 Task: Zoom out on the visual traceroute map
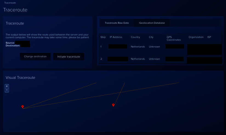(x=7, y=90)
